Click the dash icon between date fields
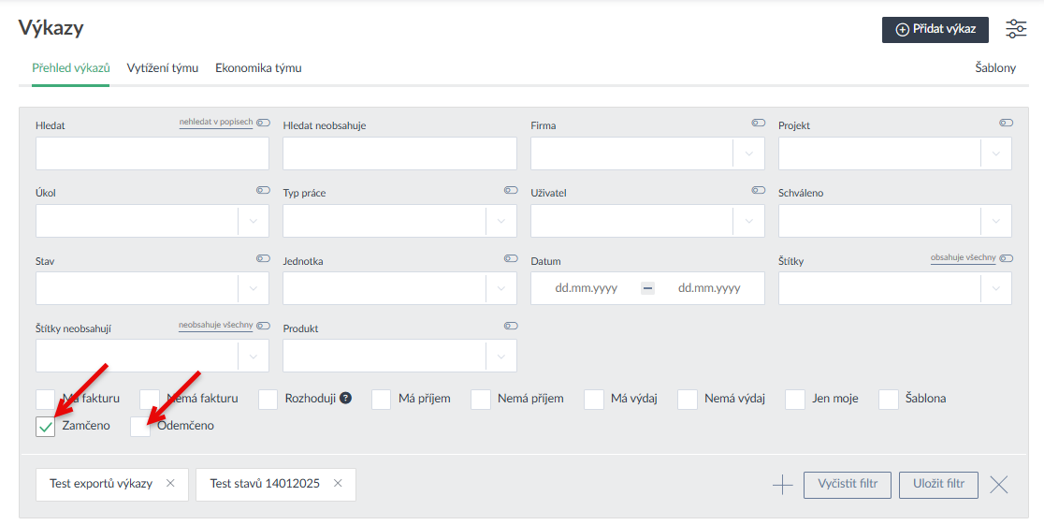Image resolution: width=1044 pixels, height=525 pixels. pyautogui.click(x=647, y=288)
